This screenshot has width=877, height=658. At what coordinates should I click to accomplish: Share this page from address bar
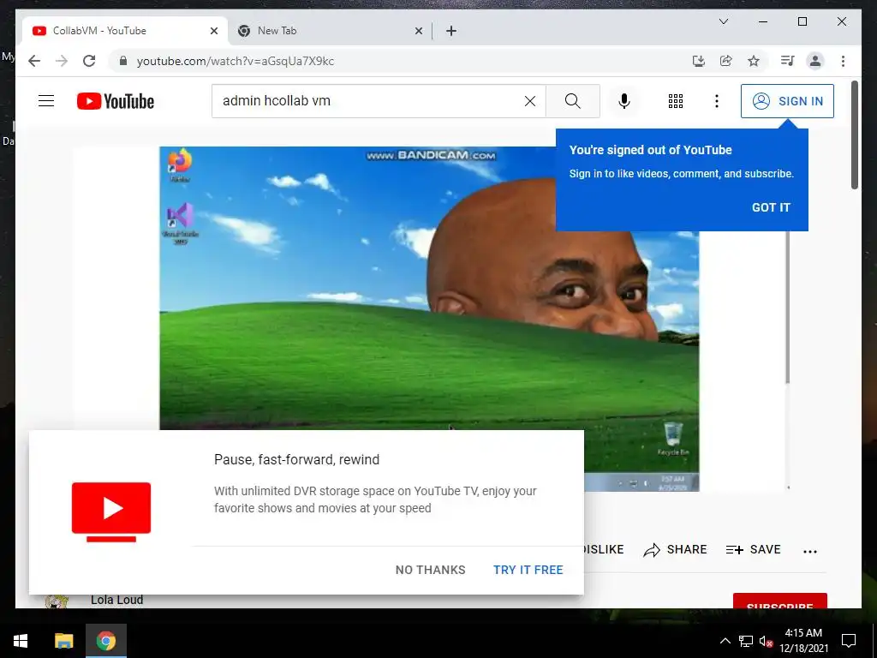(726, 61)
